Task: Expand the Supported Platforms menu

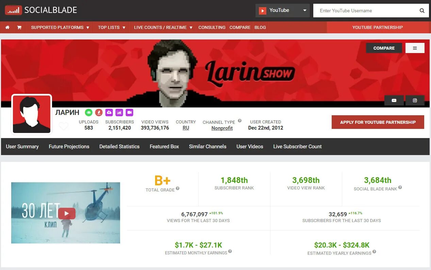Action: pyautogui.click(x=60, y=28)
